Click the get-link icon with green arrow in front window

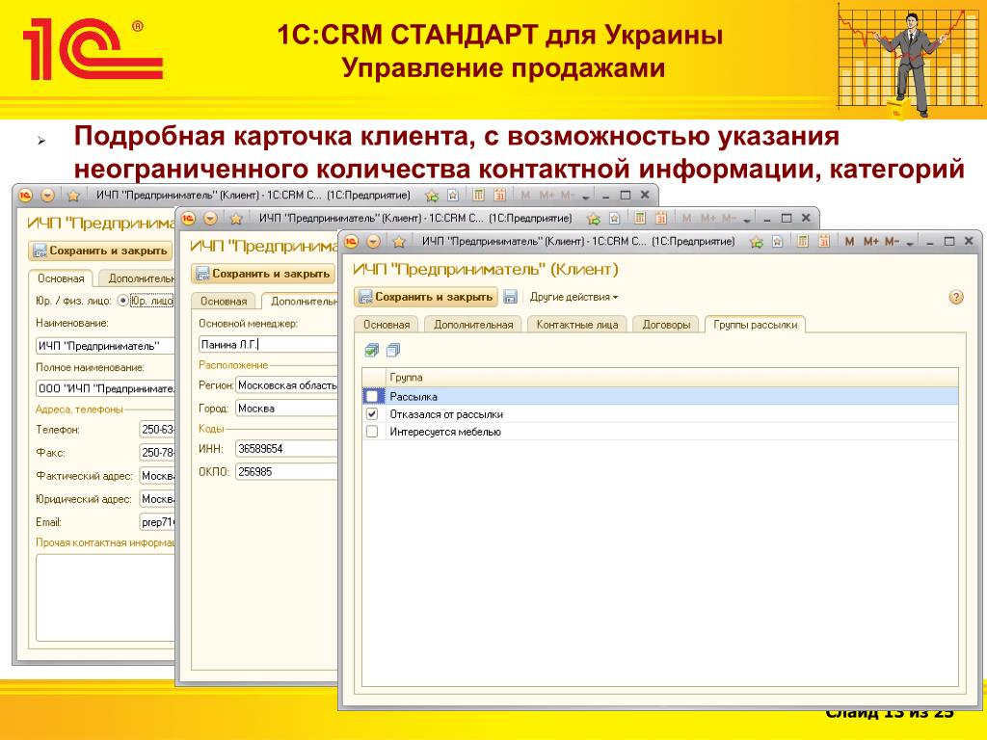[x=757, y=242]
